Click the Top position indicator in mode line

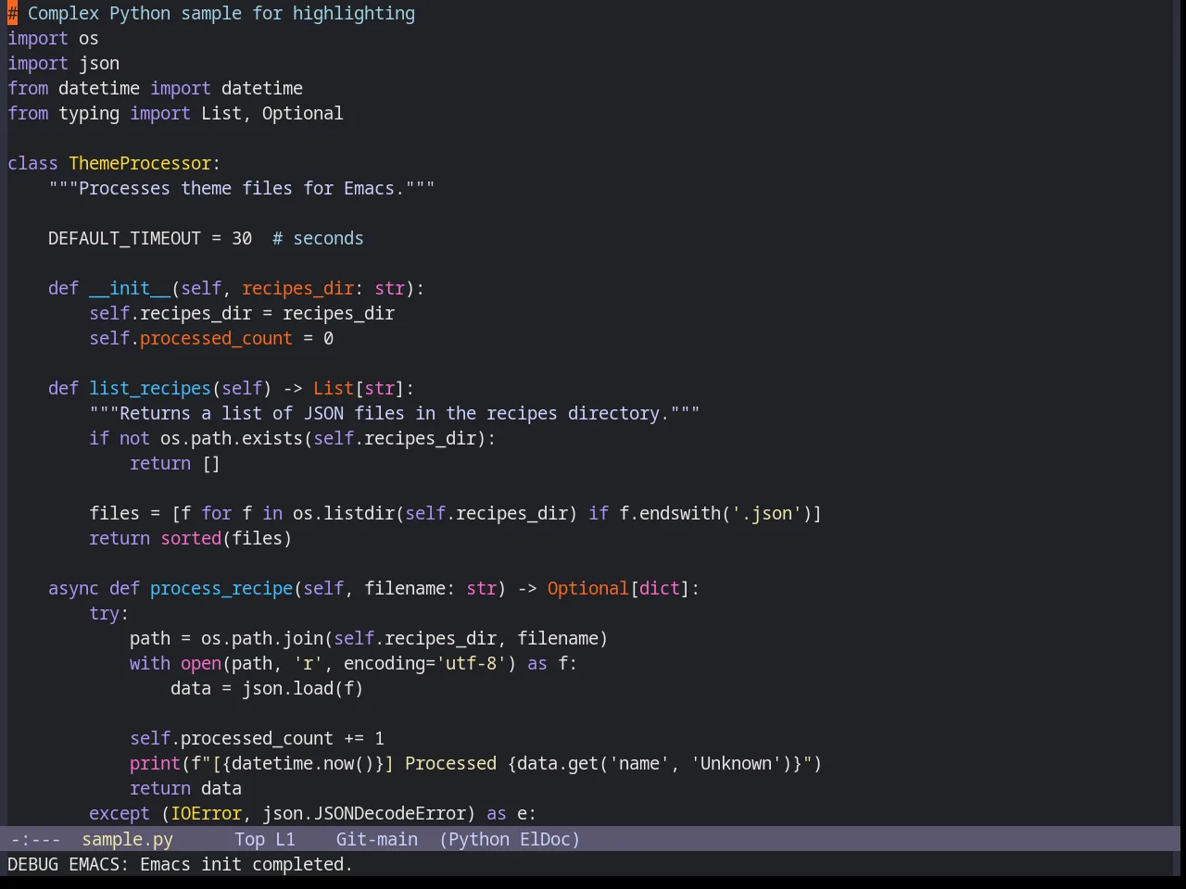(249, 839)
